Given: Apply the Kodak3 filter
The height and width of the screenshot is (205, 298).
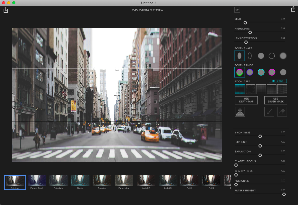Looking at the screenshot, I should [x=168, y=182].
